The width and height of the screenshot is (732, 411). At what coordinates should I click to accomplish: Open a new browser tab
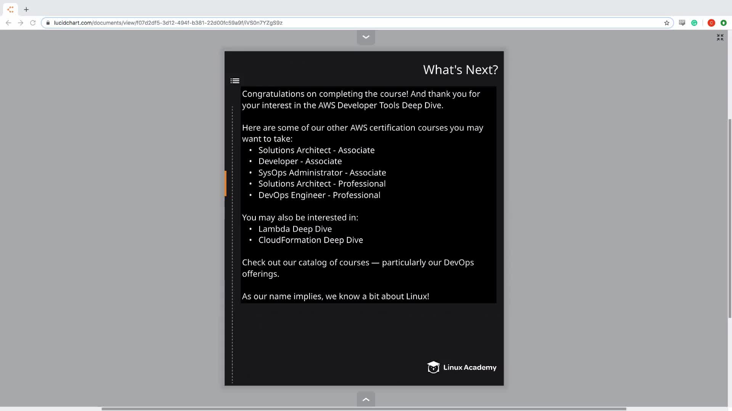pyautogui.click(x=26, y=9)
